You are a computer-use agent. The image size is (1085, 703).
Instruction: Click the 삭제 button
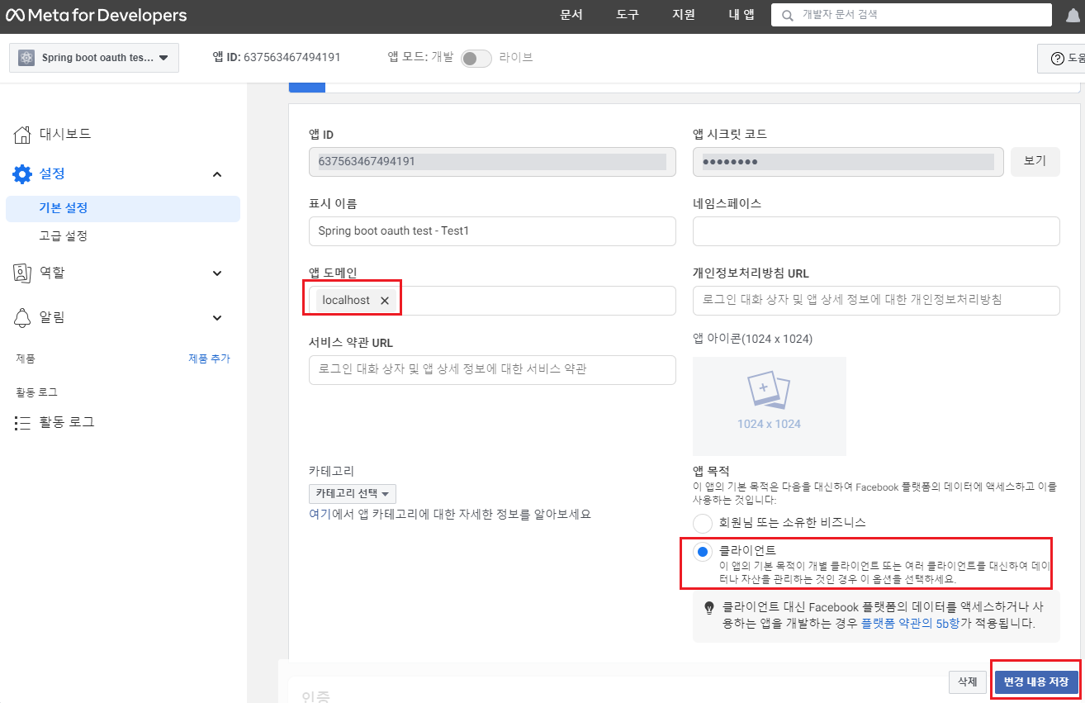coord(968,682)
